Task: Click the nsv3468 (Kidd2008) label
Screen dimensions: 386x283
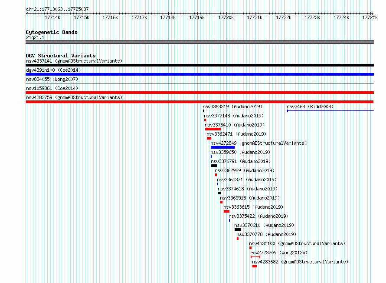Action: point(310,107)
